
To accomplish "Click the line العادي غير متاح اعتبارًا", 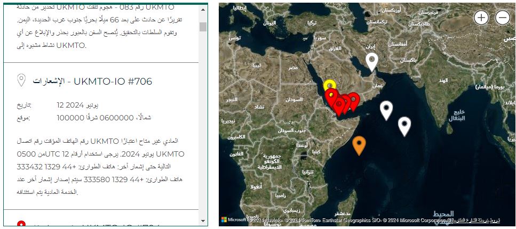I will pos(98,141).
